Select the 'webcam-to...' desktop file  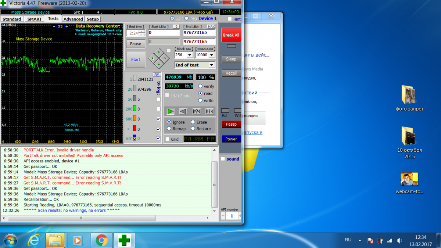pos(409,183)
